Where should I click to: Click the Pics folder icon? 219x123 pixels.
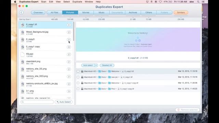click(109, 89)
